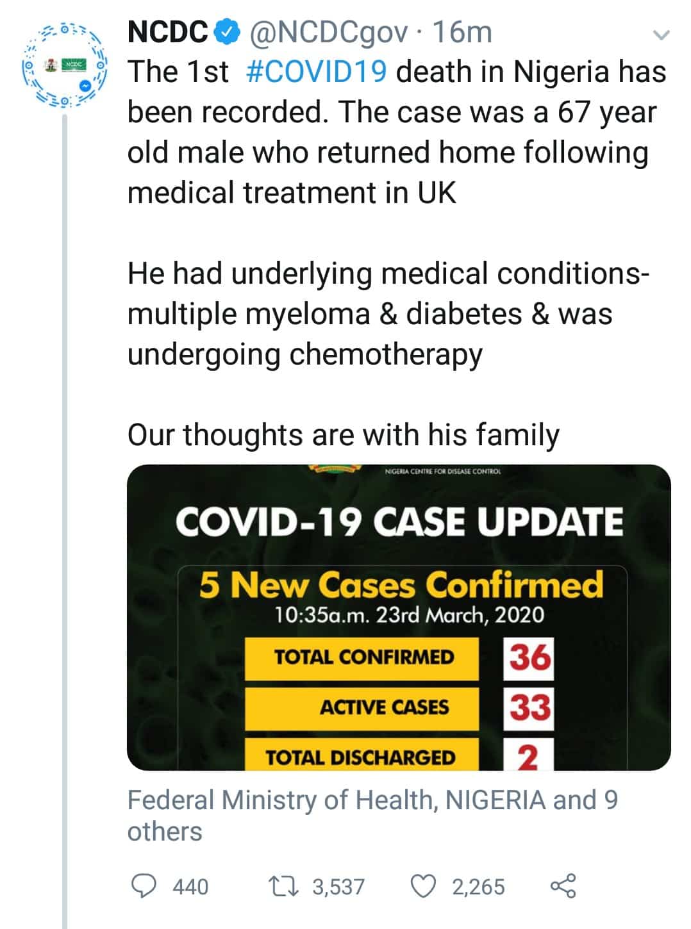Click the reply speech bubble icon

coord(144,886)
